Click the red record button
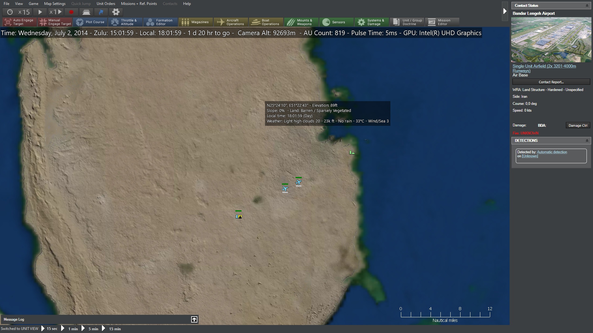This screenshot has height=333, width=593. [71, 12]
